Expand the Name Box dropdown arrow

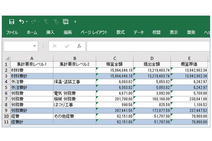point(35,46)
